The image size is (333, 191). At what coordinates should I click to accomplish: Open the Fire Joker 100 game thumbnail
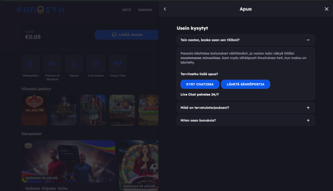point(34,110)
